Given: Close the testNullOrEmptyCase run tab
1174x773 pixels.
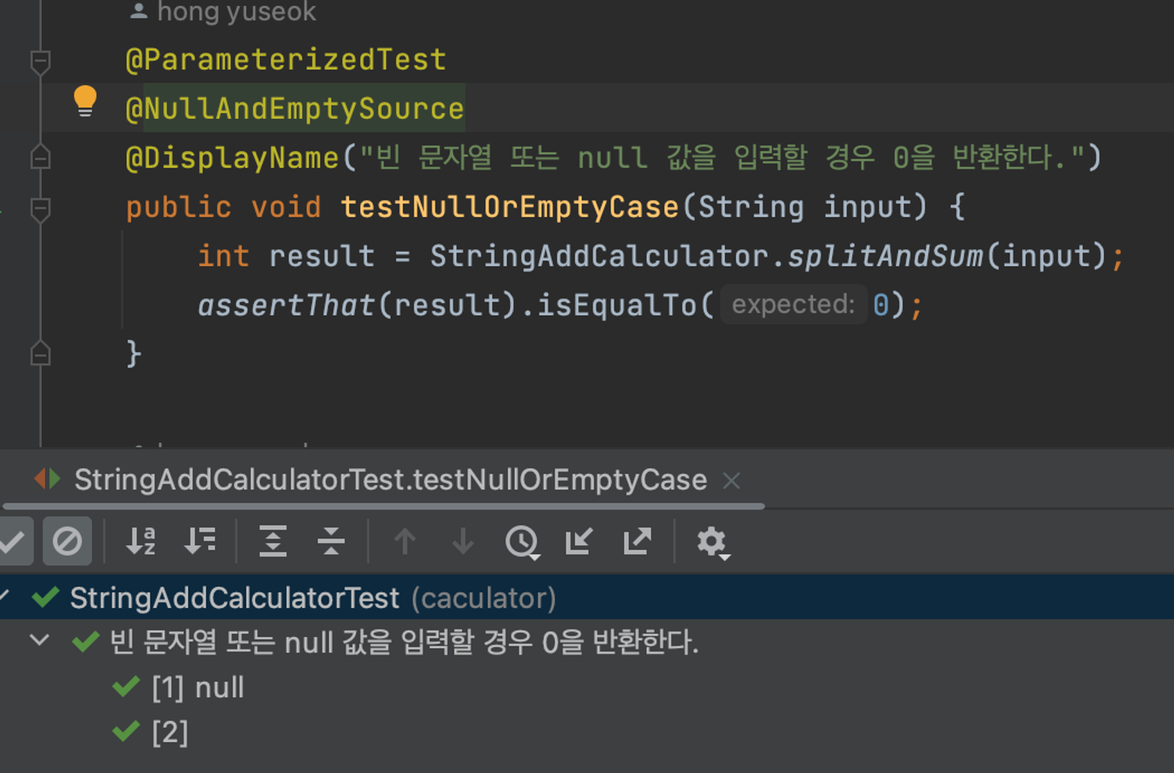Looking at the screenshot, I should 731,481.
